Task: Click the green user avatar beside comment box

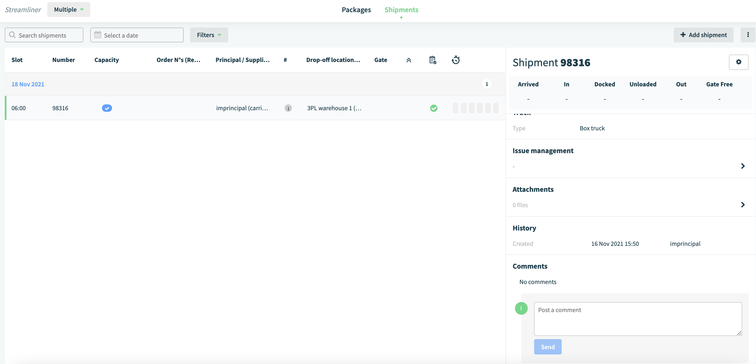Action: [521, 308]
